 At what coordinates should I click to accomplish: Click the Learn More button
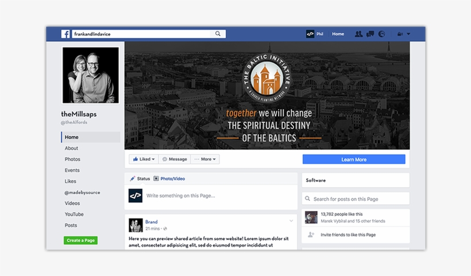(354, 160)
